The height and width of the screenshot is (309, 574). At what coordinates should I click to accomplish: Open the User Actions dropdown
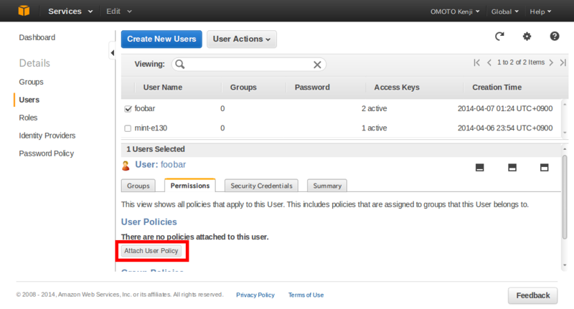pos(242,39)
